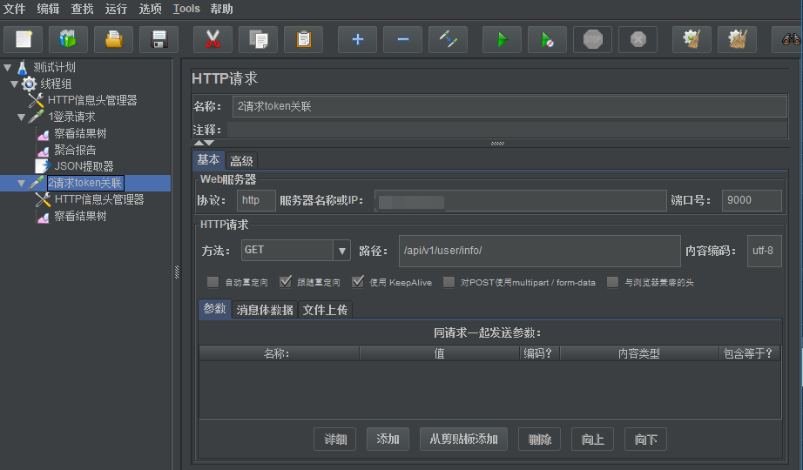This screenshot has height=470, width=803.
Task: Open the Templates toolbar icon
Action: [68, 39]
